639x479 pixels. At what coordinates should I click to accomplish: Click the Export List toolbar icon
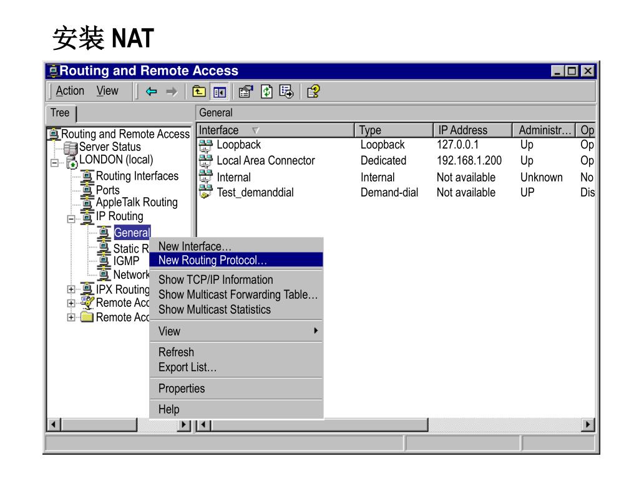(x=286, y=91)
